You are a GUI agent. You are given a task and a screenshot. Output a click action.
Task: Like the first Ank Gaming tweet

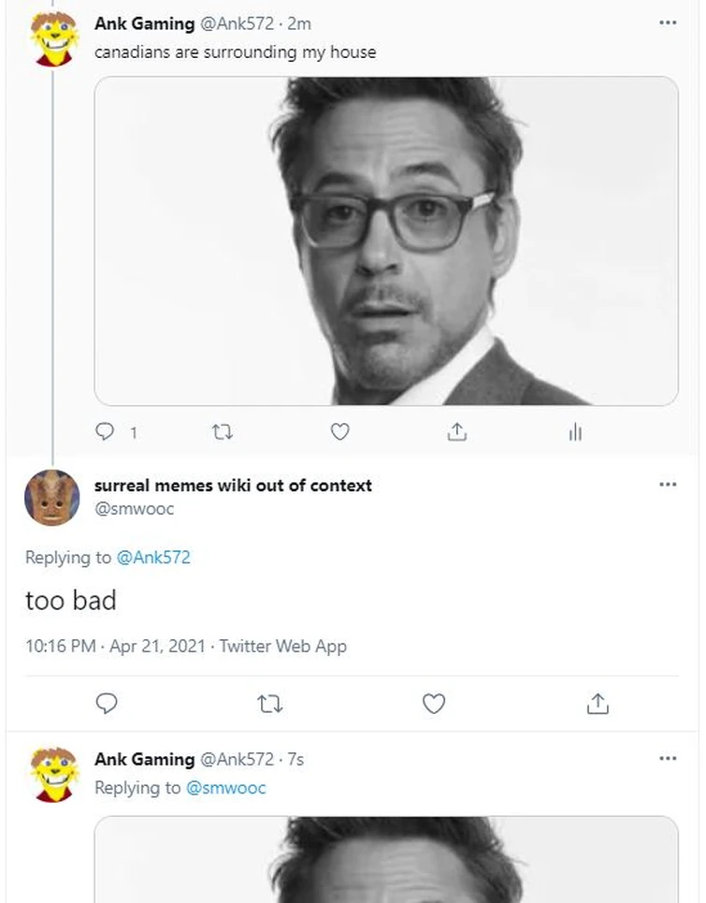pyautogui.click(x=340, y=431)
